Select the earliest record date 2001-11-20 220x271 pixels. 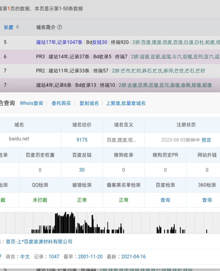pos(90,257)
